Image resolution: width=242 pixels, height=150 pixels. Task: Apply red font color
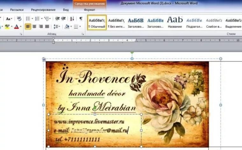16,26
